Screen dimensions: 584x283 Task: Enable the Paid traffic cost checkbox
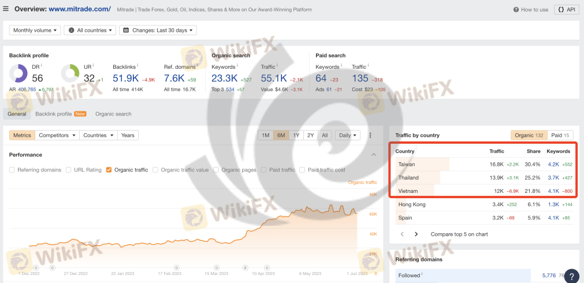(x=302, y=170)
